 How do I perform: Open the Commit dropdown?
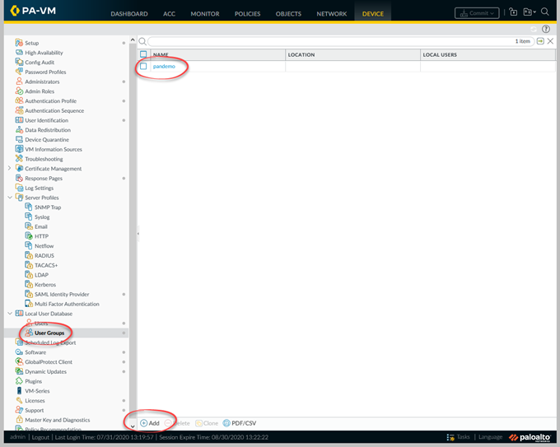tap(477, 13)
